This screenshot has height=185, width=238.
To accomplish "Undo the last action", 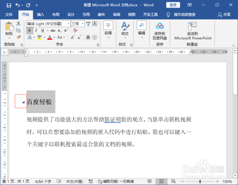I will (x=17, y=5).
